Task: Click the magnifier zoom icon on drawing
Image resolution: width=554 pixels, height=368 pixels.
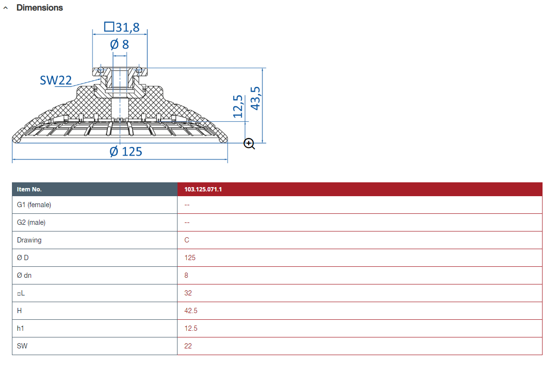Action: pyautogui.click(x=249, y=144)
